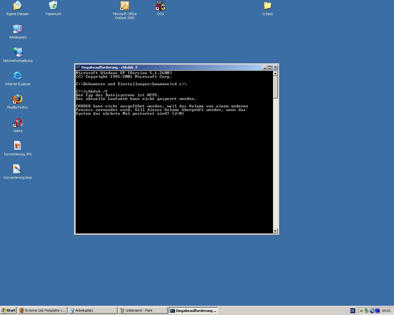This screenshot has width=394, height=315.
Task: Click the line 'Der Typ des Dateisystems ist NTFS.'
Action: pos(118,95)
